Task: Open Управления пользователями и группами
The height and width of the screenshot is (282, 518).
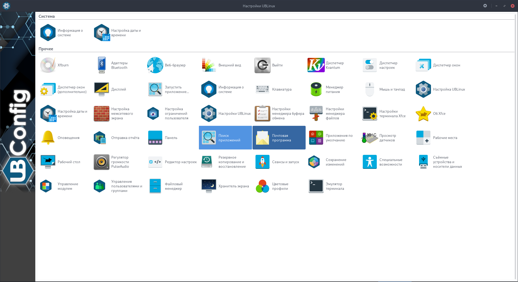Action: tap(118, 186)
